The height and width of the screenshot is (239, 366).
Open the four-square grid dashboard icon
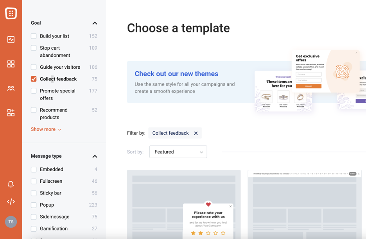tap(11, 64)
